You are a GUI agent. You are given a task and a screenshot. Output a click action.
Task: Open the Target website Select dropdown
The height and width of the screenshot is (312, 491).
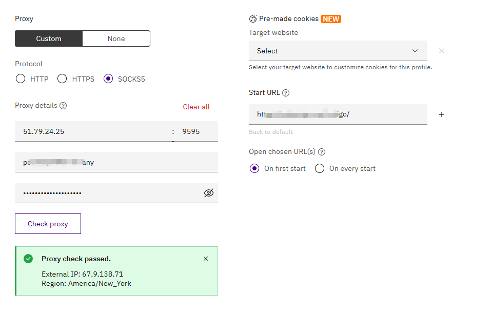tap(338, 51)
